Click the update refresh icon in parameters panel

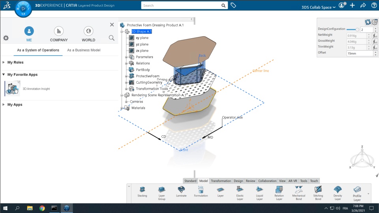coord(368,22)
